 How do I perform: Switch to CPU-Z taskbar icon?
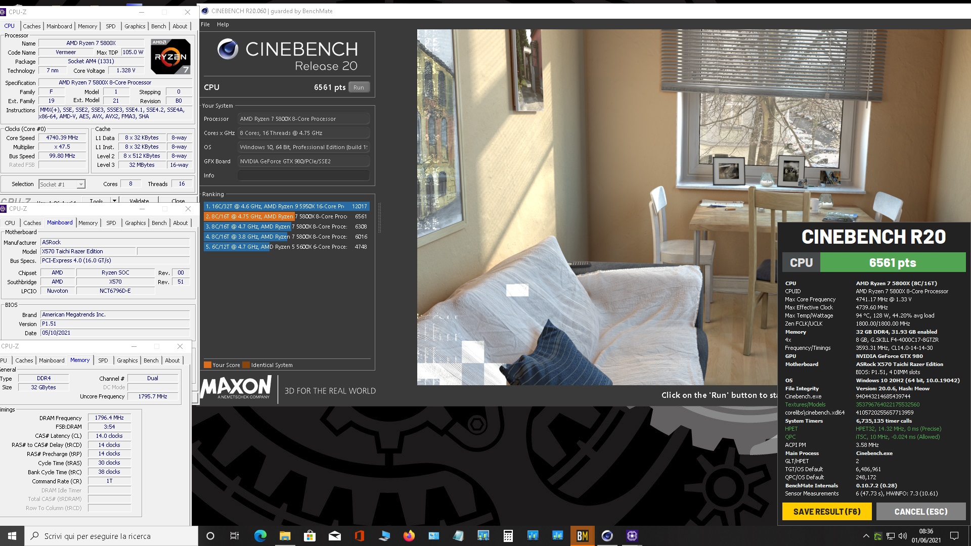point(632,536)
